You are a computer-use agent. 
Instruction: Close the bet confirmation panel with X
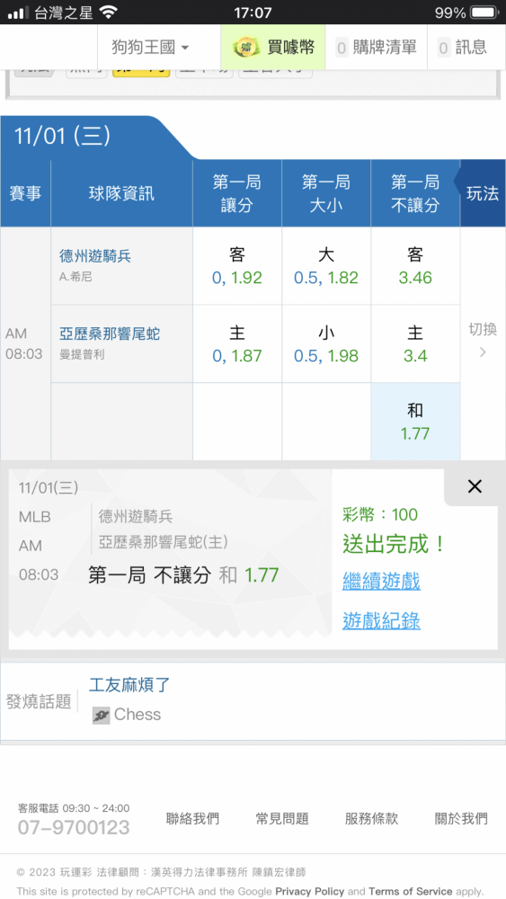click(x=475, y=486)
